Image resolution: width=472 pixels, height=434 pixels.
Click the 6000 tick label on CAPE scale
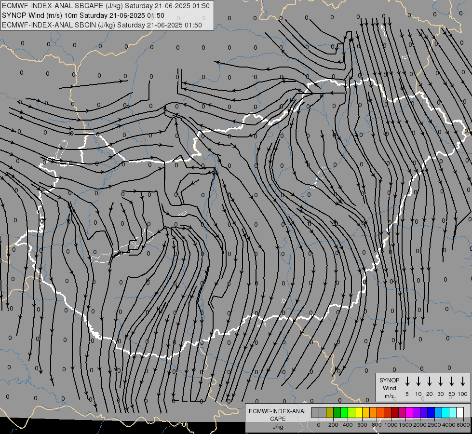[x=463, y=425]
